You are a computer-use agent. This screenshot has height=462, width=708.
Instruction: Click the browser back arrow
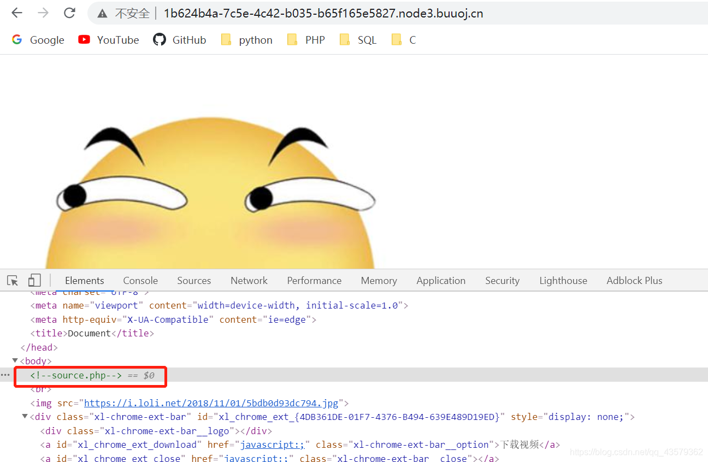(16, 13)
